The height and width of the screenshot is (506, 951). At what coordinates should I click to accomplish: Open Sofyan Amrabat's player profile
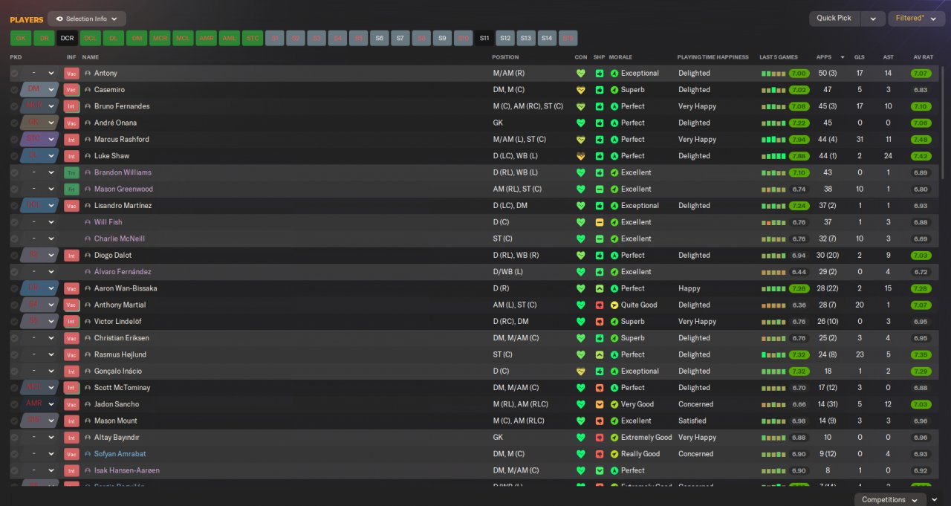[119, 454]
